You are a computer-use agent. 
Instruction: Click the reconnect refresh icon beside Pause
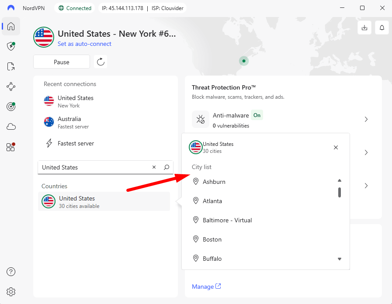pyautogui.click(x=100, y=62)
